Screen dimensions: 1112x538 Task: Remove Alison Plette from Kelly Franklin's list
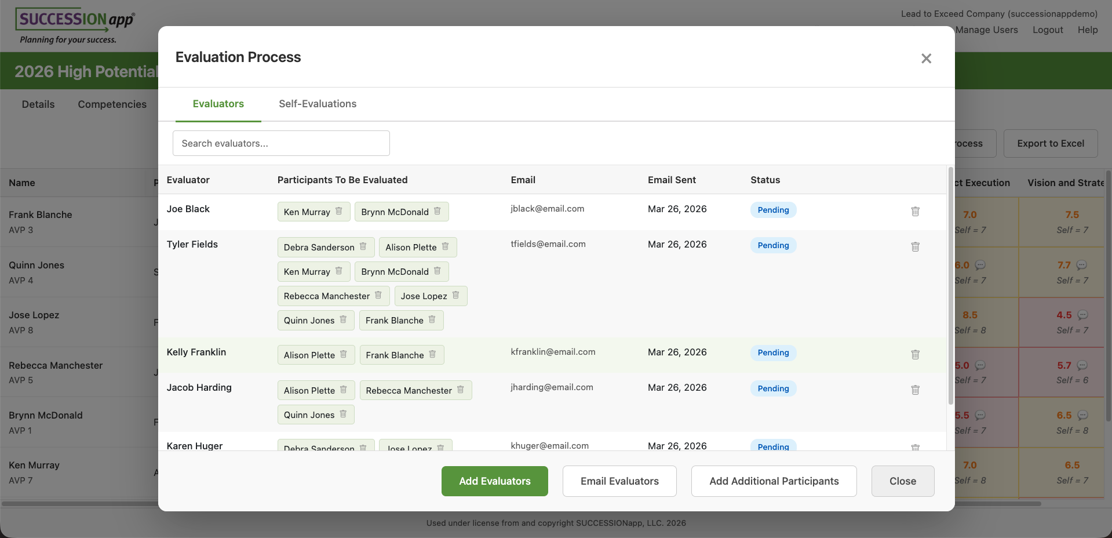344,354
